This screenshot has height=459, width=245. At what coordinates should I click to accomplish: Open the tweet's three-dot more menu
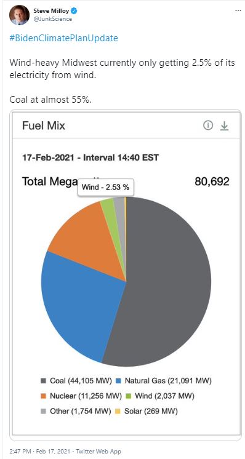tap(238, 11)
